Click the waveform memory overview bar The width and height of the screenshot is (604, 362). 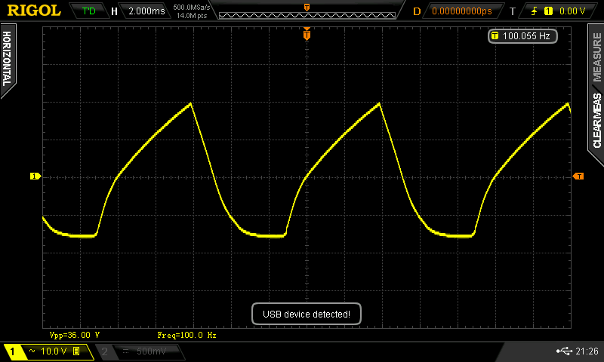306,13
